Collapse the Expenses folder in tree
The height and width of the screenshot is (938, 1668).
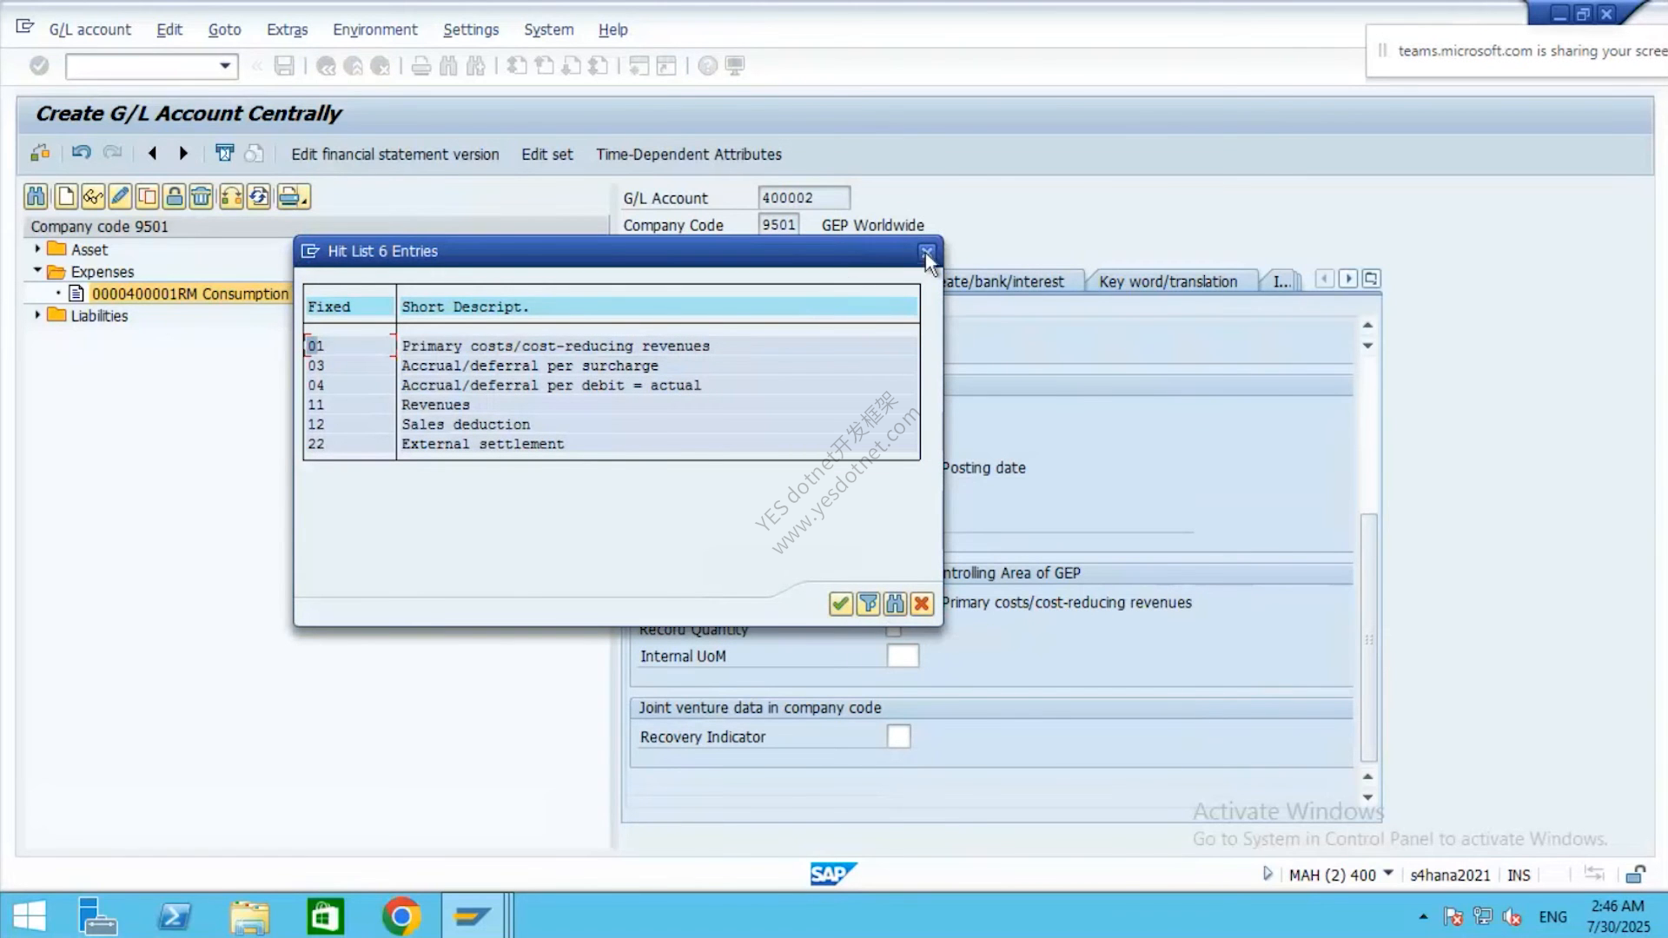37,271
